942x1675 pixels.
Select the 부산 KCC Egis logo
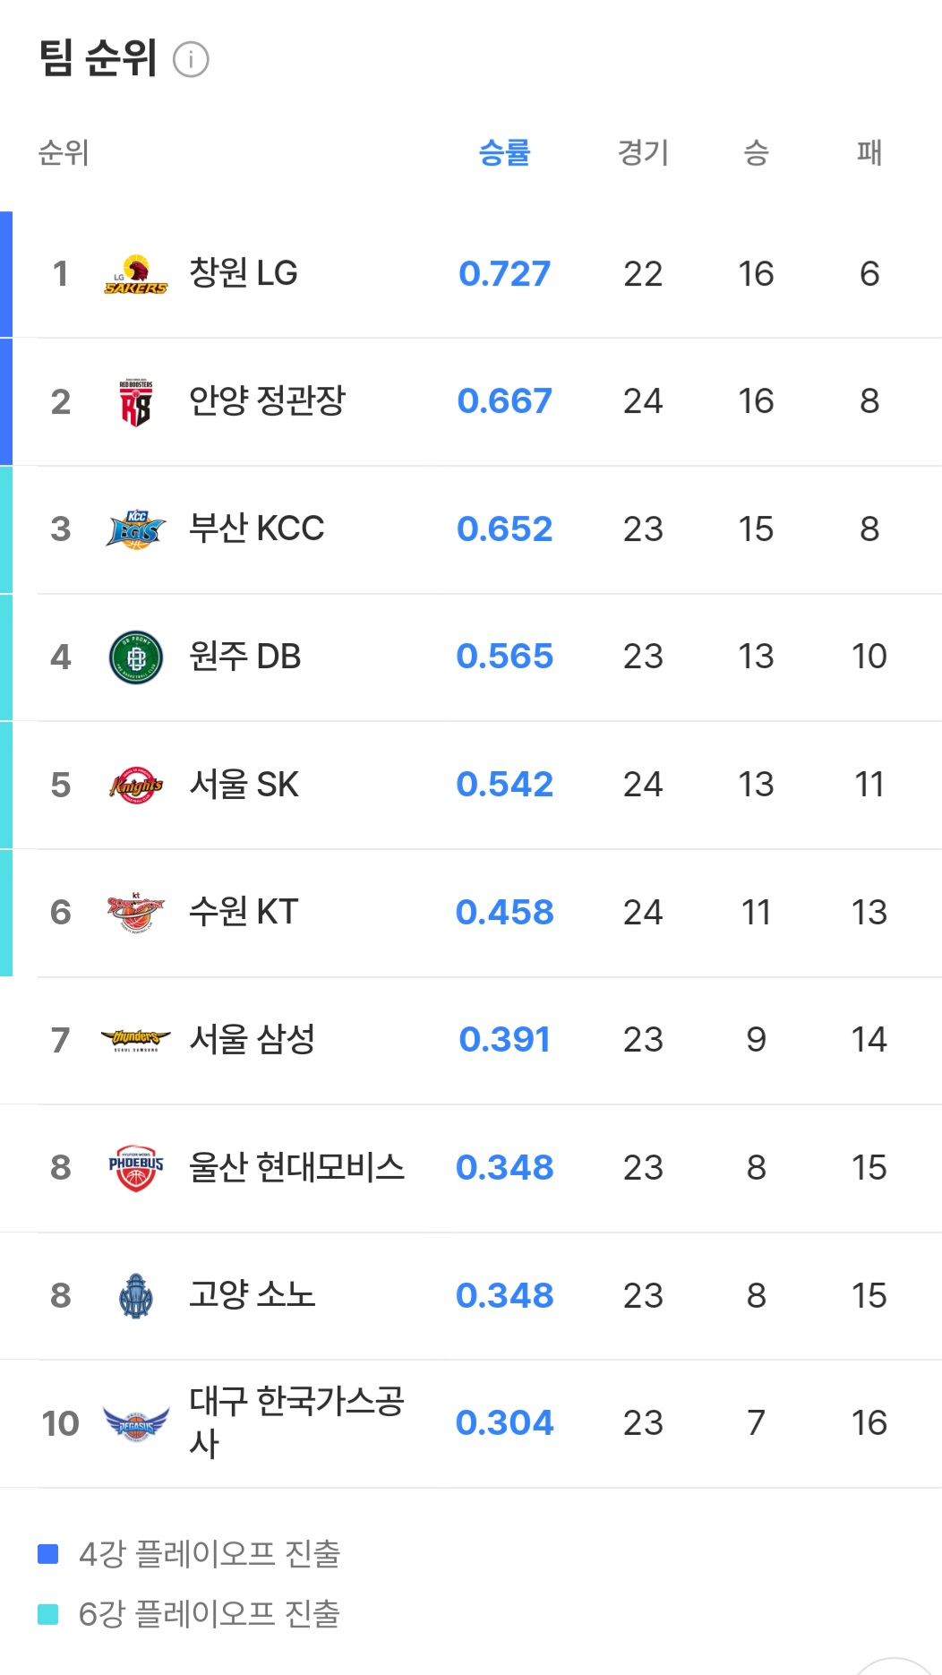[x=136, y=529]
